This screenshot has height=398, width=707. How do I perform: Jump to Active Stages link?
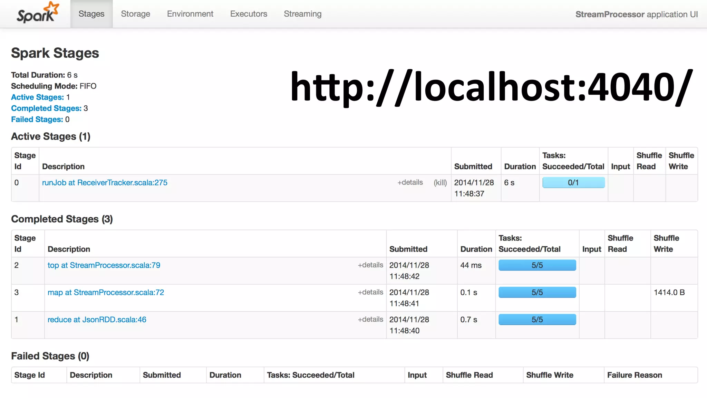(x=38, y=97)
